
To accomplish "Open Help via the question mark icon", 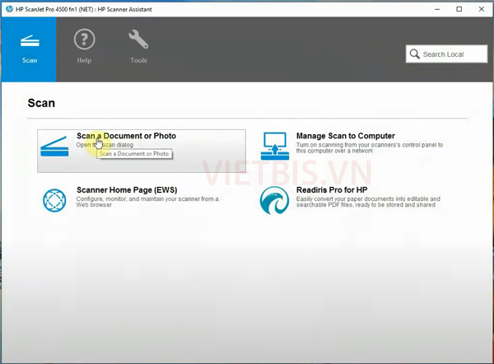I will click(84, 40).
